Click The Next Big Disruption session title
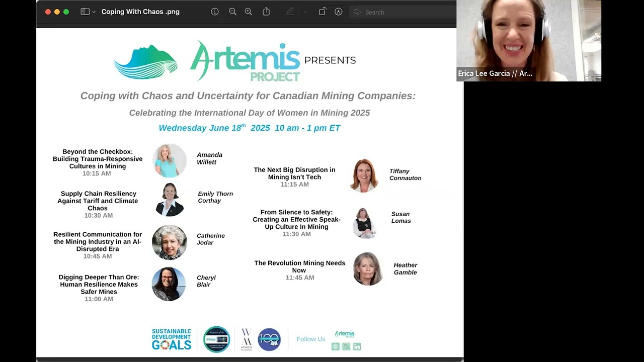 [x=294, y=173]
